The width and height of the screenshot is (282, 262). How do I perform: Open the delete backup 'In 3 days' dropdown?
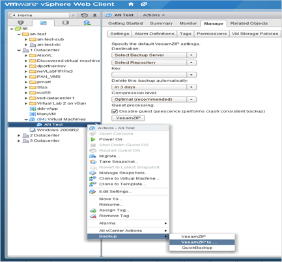pyautogui.click(x=191, y=87)
